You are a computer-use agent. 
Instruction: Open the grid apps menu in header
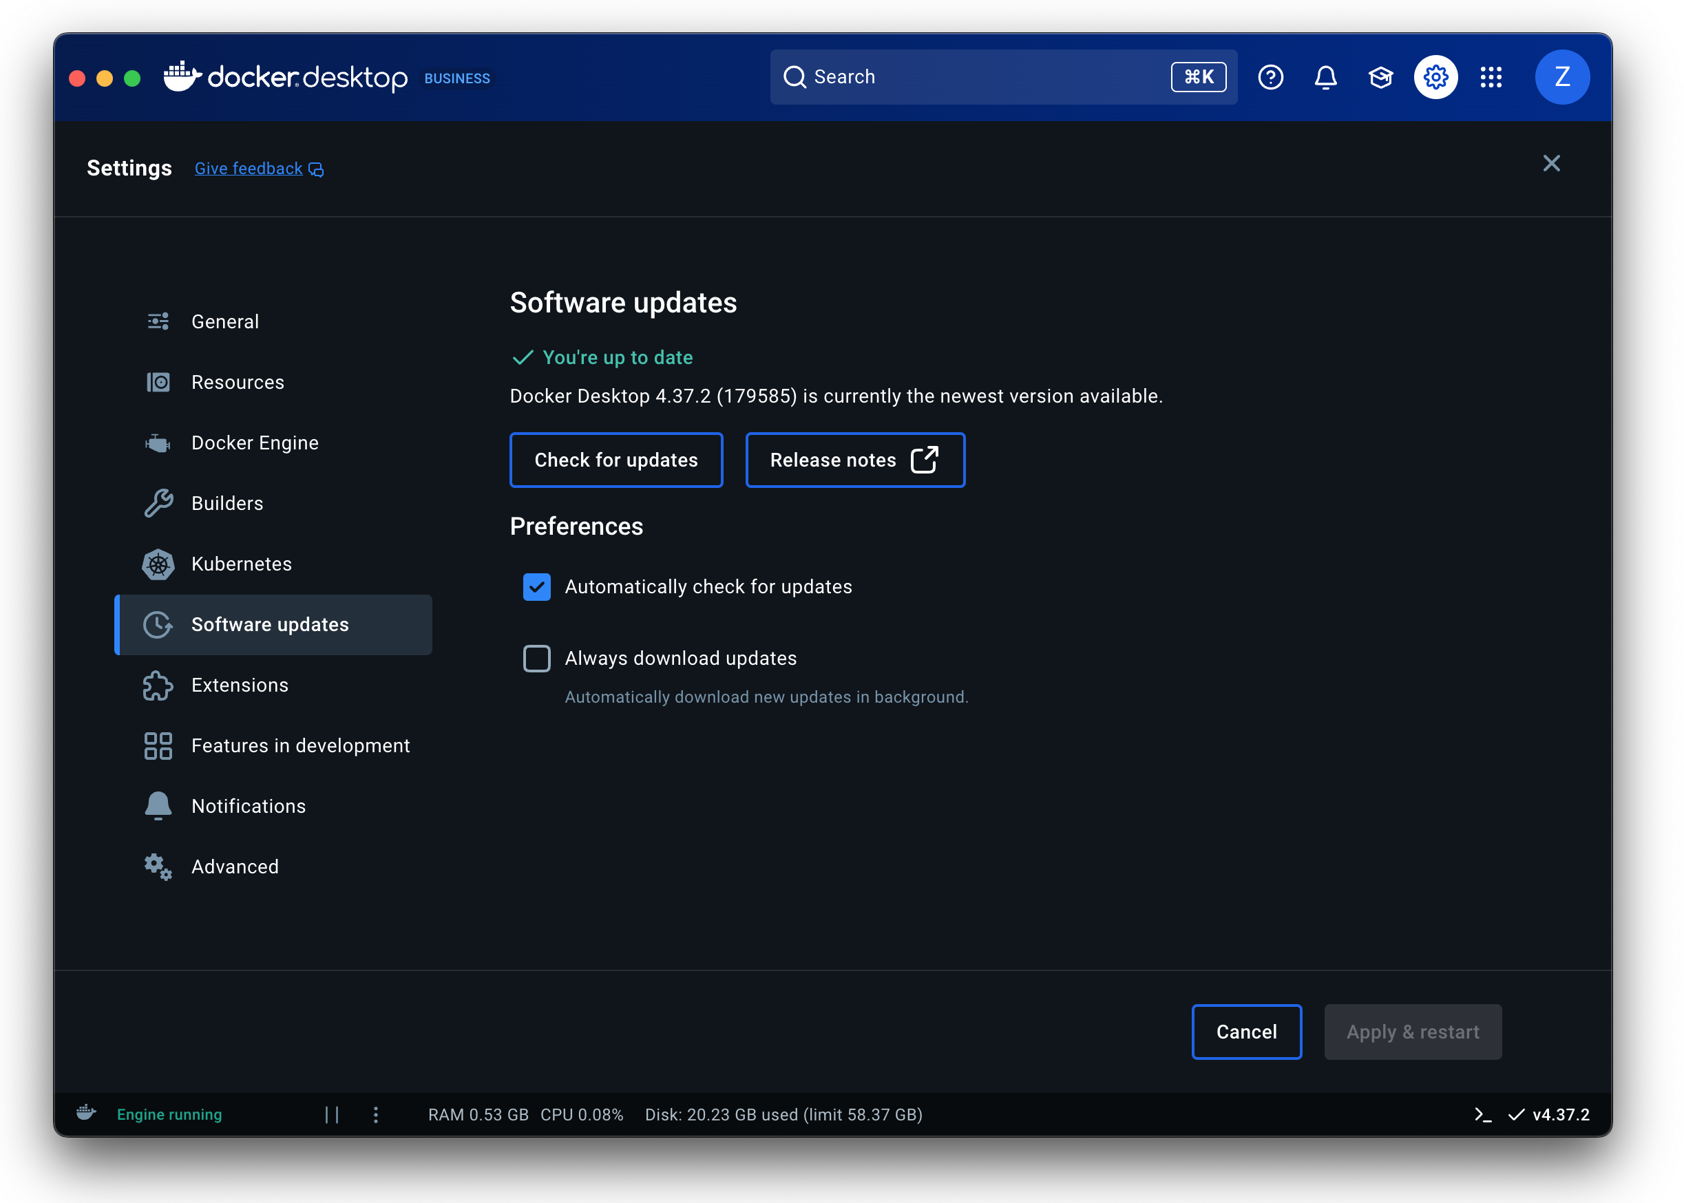coord(1491,77)
